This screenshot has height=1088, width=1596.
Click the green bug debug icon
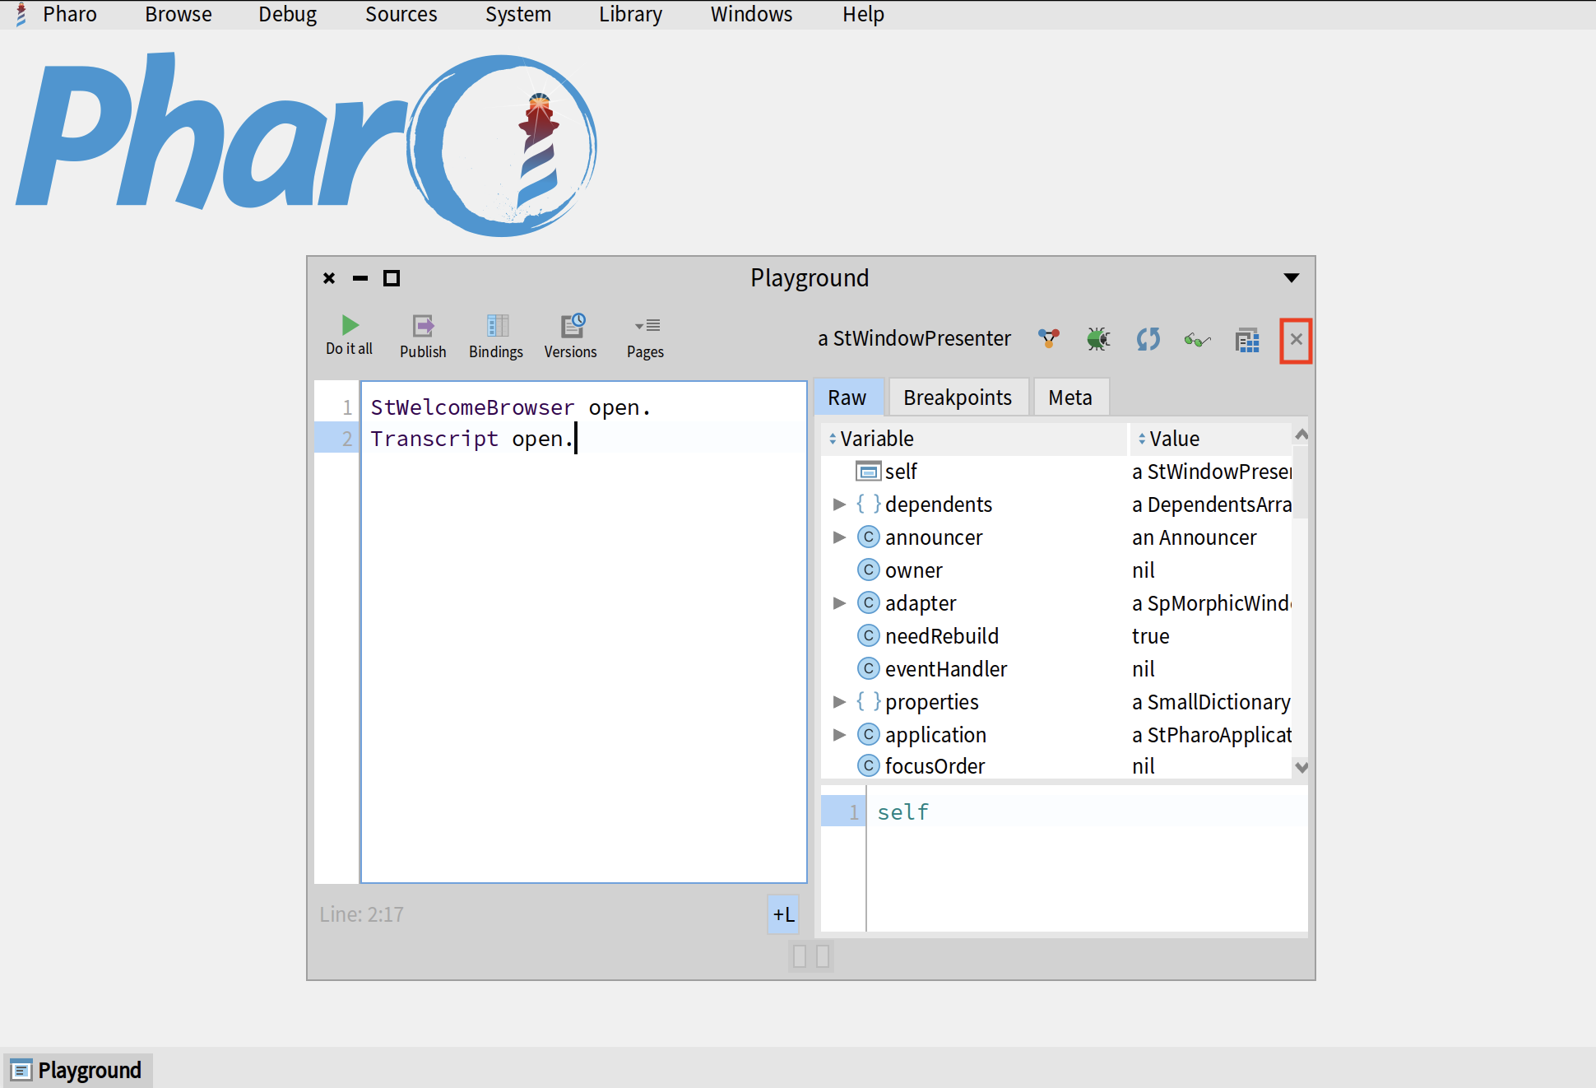tap(1097, 339)
